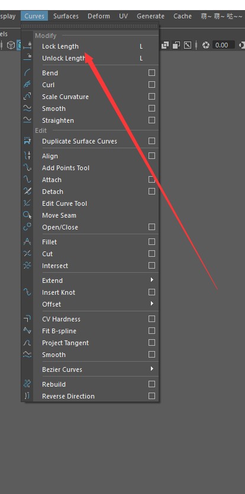Click the Detach scissors icon
Screen dimensions: 245x494
pos(27,192)
